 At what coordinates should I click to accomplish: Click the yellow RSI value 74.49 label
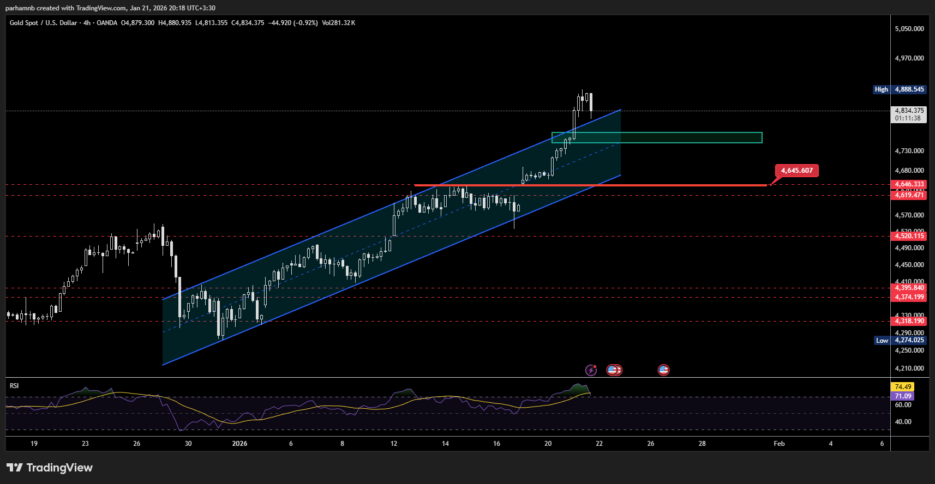903,387
